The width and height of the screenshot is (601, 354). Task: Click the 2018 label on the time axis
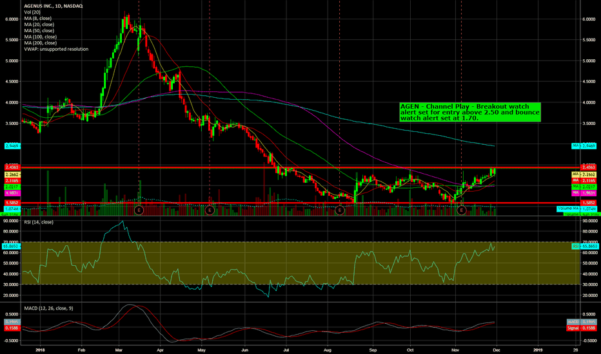point(40,349)
